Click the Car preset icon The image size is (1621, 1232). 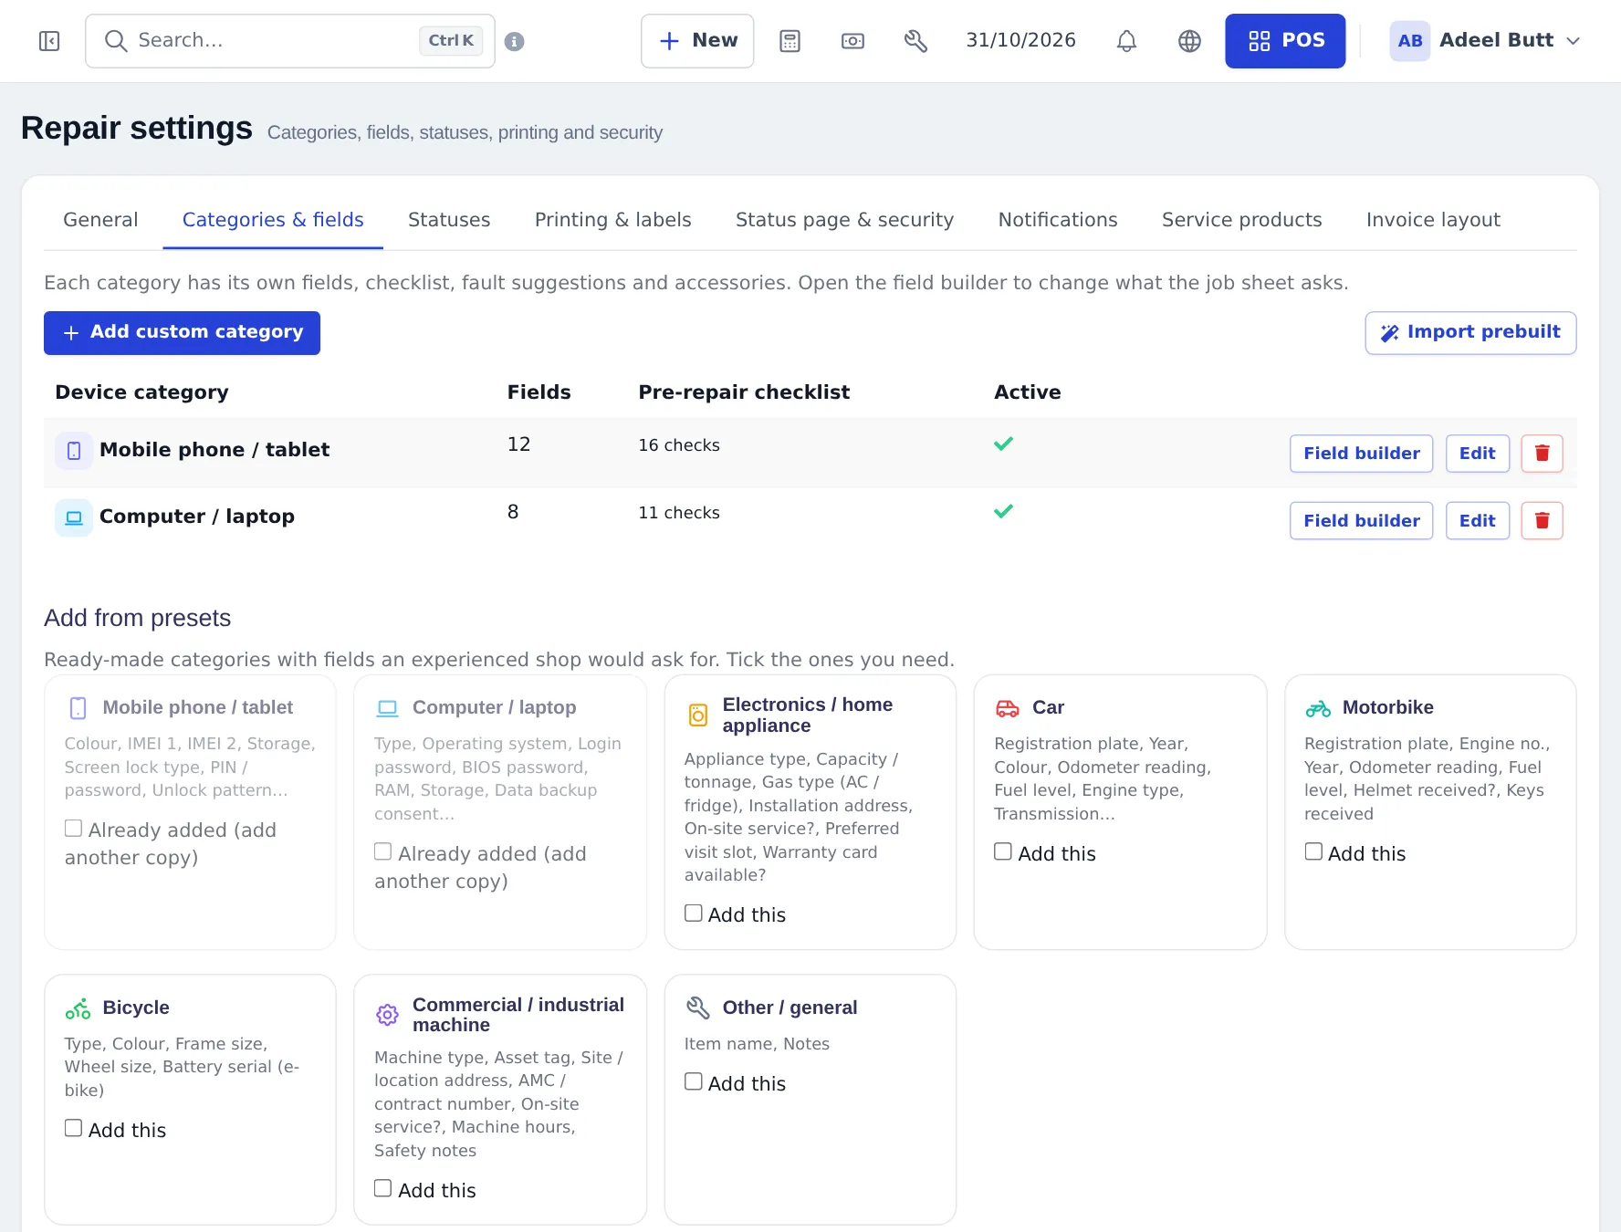tap(1008, 708)
